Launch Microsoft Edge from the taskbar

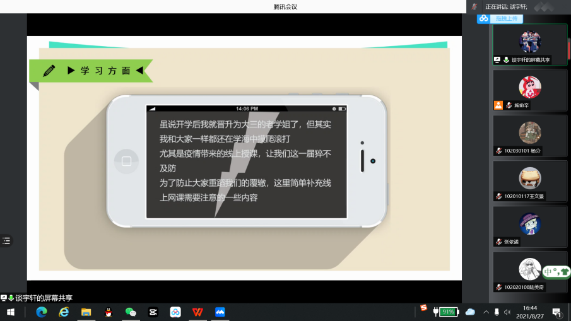tap(42, 312)
